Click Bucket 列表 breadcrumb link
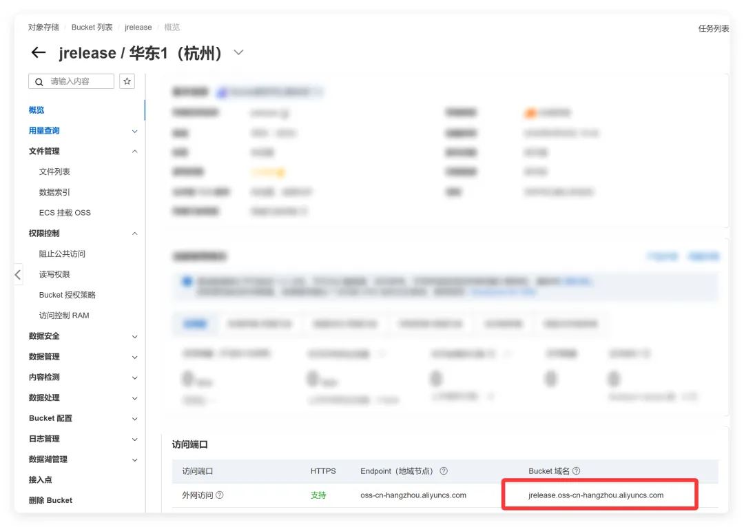Viewport: 744px width, 527px height. 92,27
